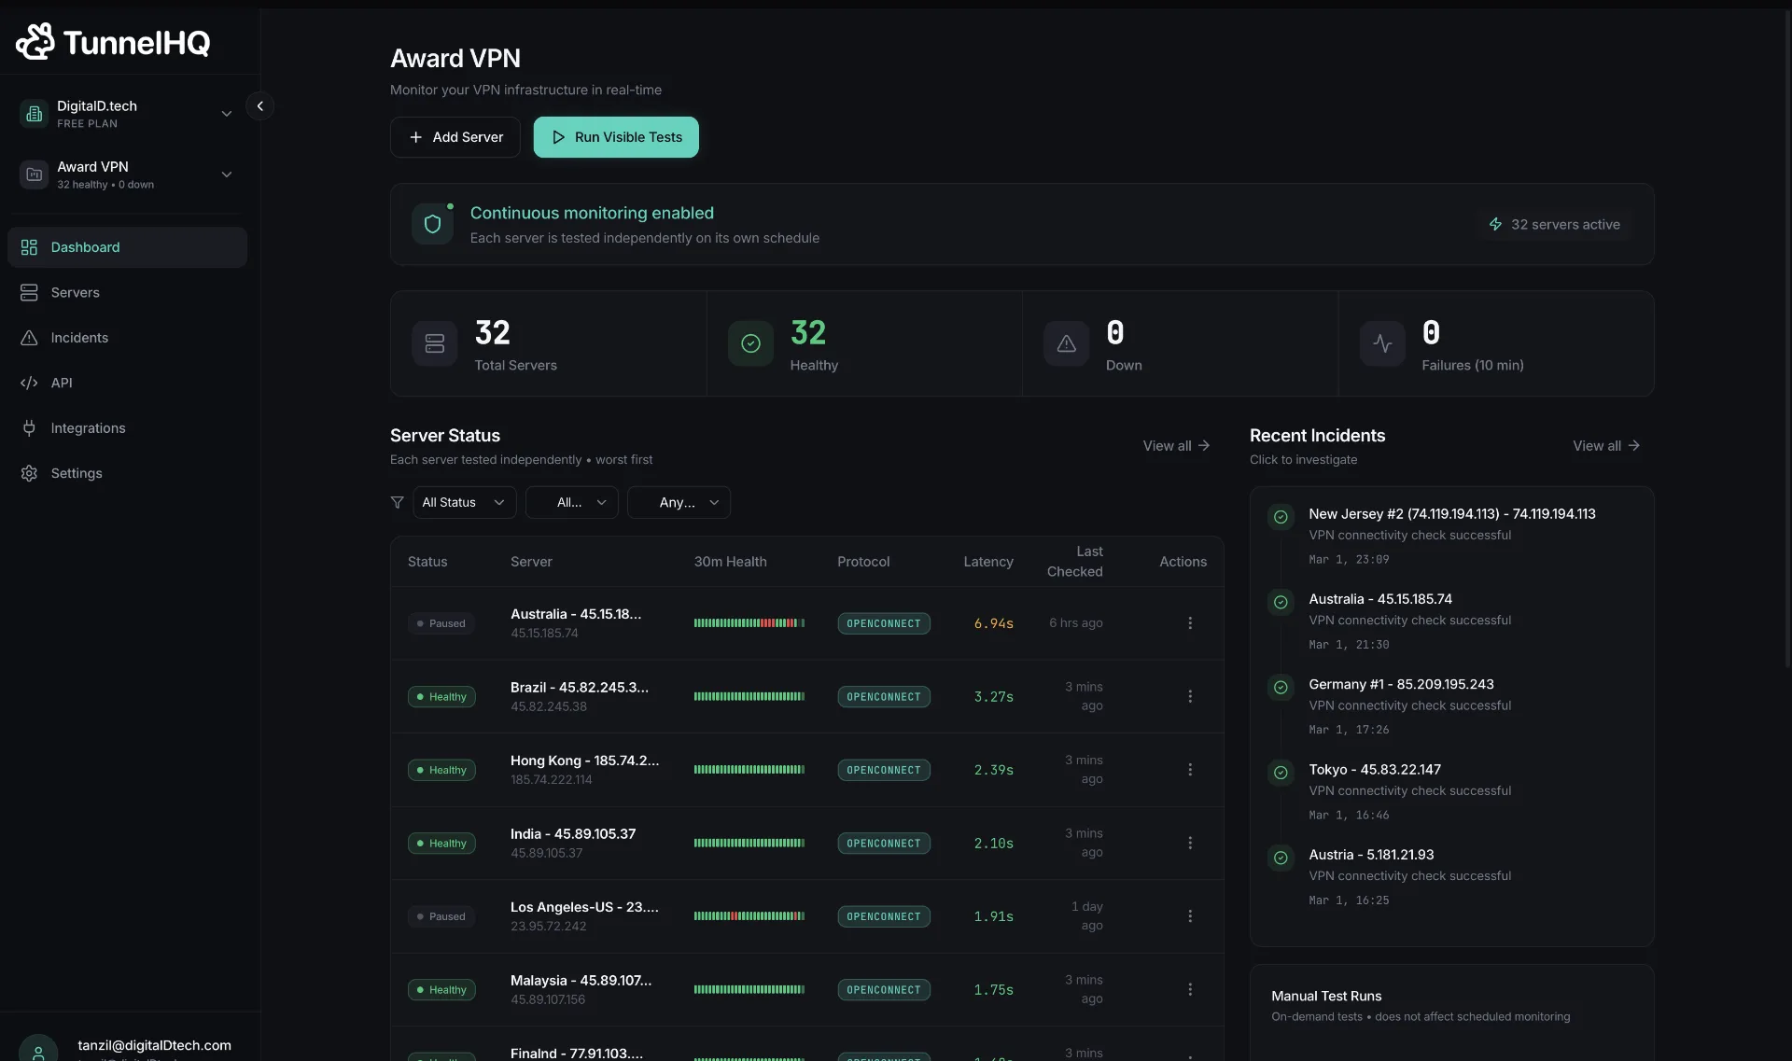Collapse the sidebar with the chevron button
The height and width of the screenshot is (1061, 1792).
(x=260, y=106)
